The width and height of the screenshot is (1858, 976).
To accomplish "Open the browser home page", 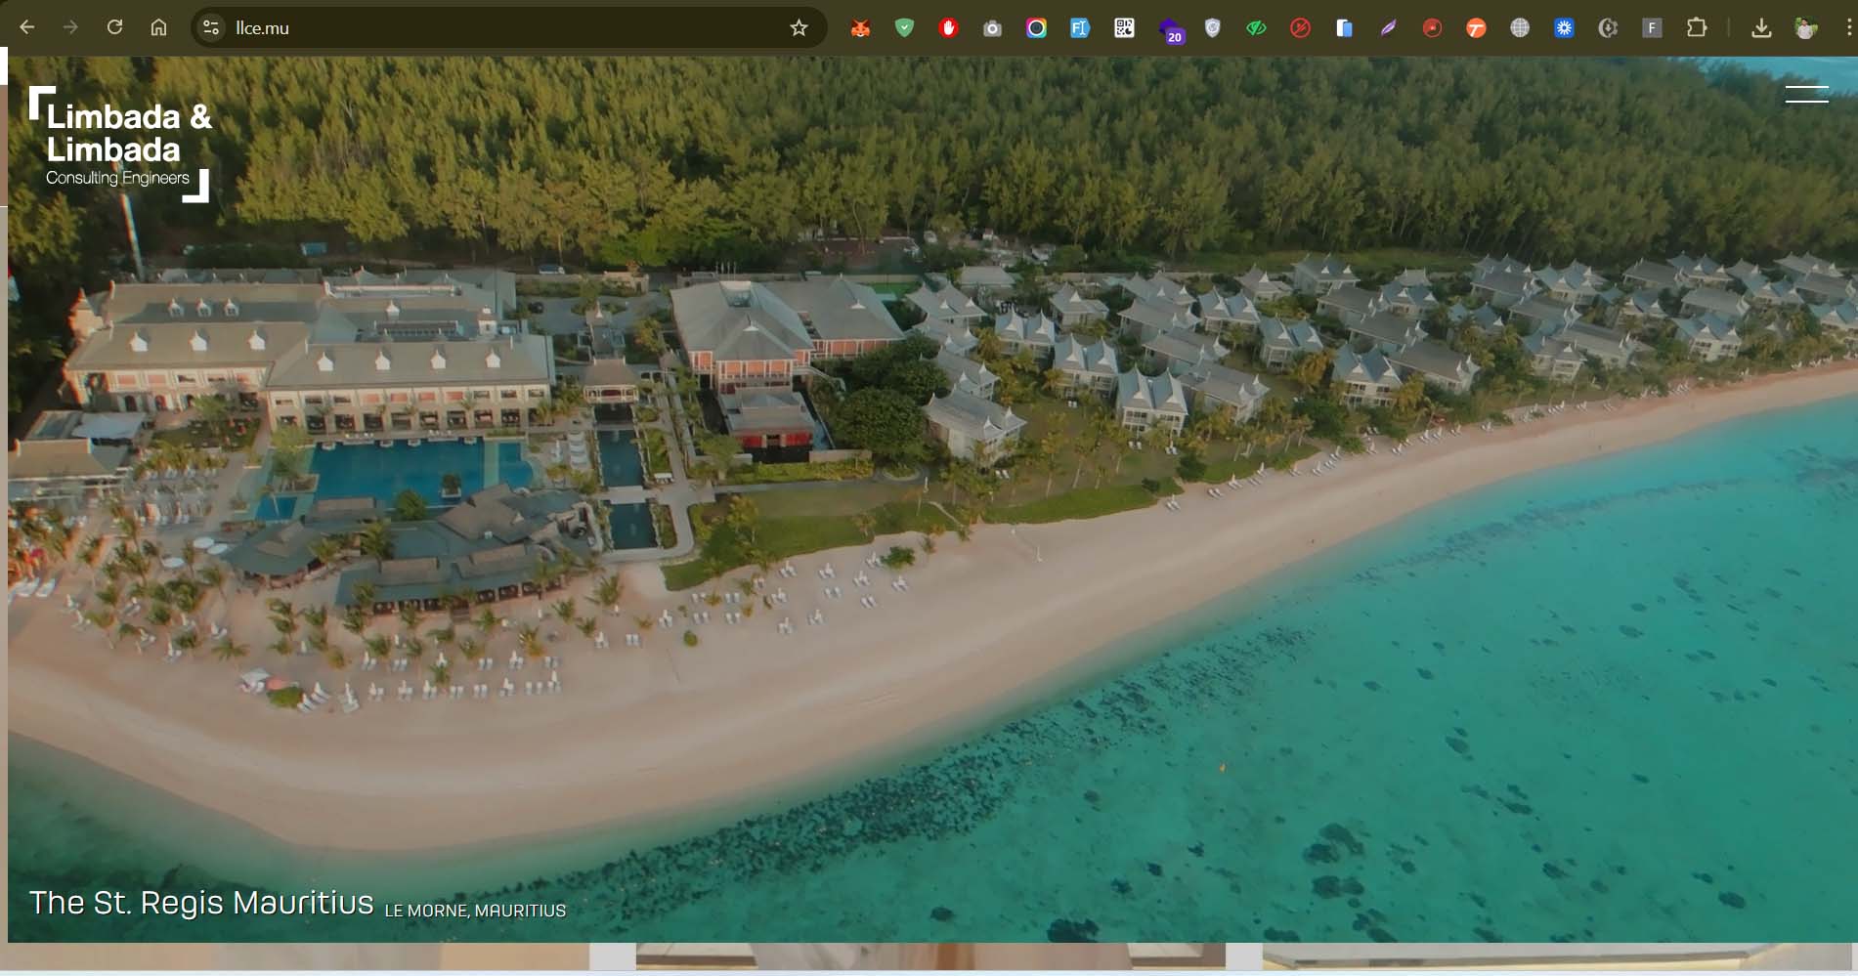I will point(158,27).
